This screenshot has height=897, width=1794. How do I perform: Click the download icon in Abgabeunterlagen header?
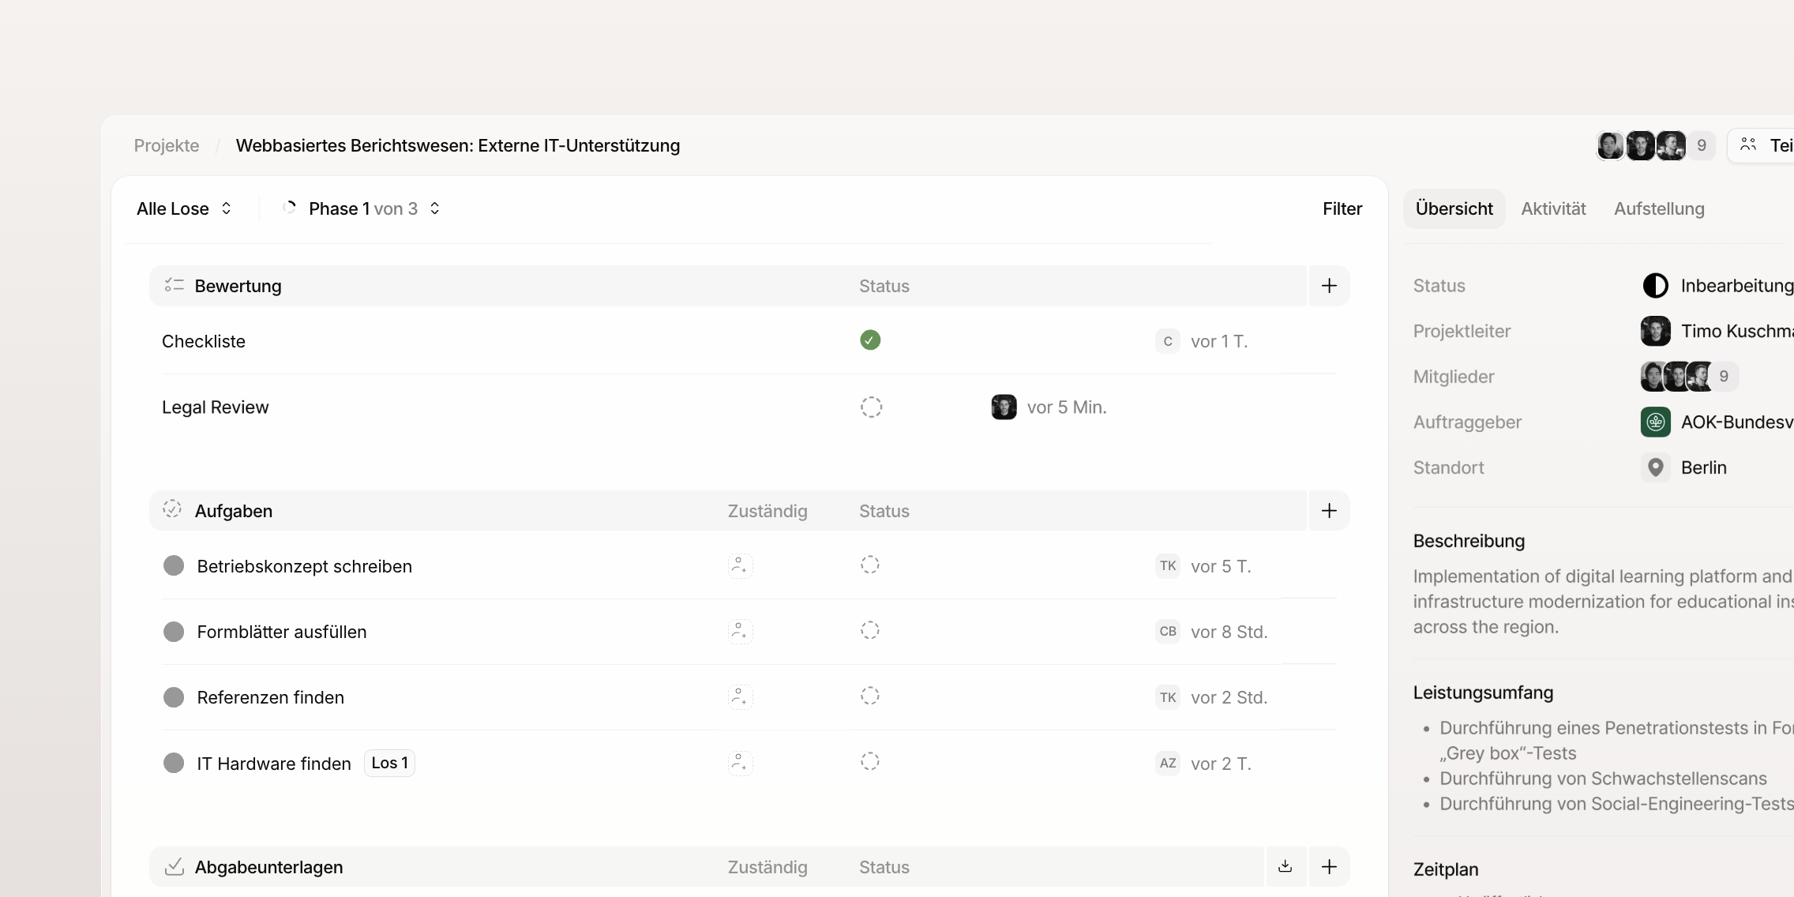click(x=1285, y=867)
